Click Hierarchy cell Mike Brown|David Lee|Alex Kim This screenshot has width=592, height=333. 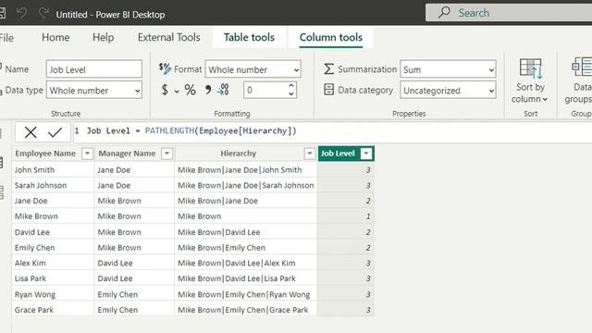pos(246,263)
